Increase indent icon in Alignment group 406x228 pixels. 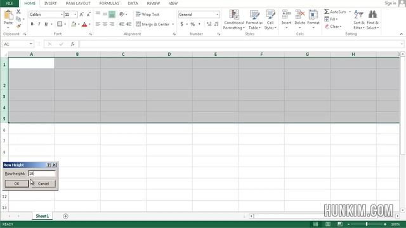tap(129, 24)
